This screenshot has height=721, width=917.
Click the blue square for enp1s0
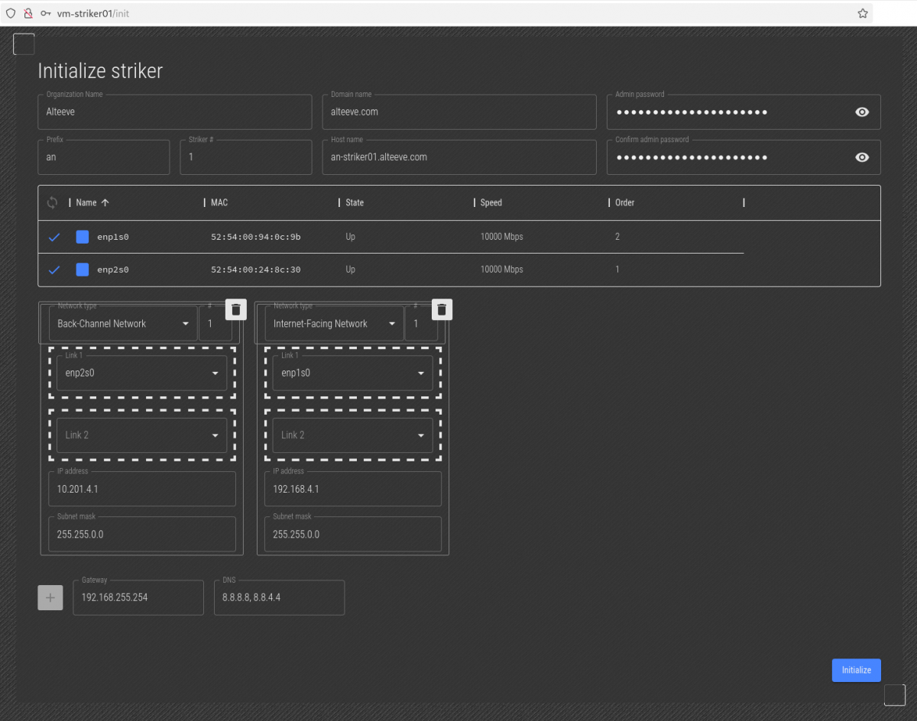point(83,237)
